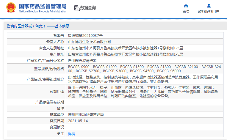Click the 预期用途 row label
Viewport: 227px width, 140px height.
tap(57, 92)
